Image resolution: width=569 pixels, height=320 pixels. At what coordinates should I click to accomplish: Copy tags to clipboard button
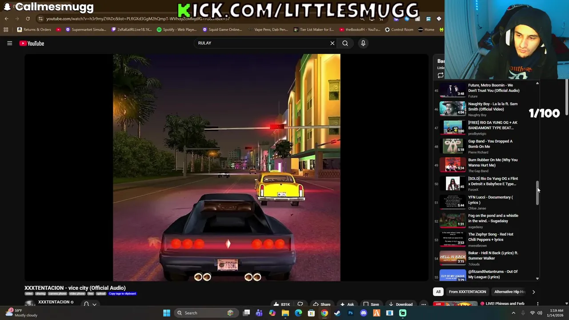coord(122,294)
